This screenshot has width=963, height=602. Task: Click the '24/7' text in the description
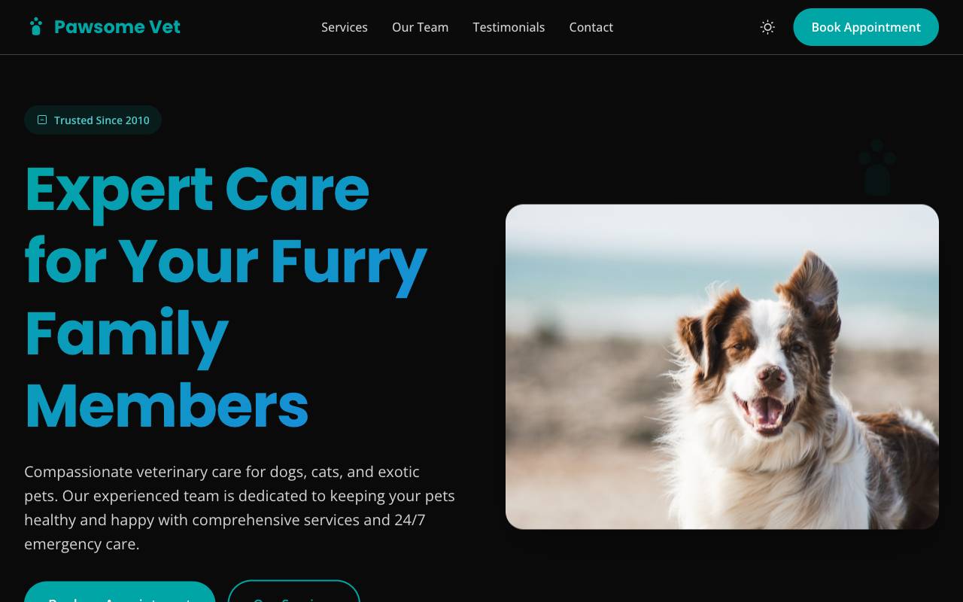[x=410, y=520]
